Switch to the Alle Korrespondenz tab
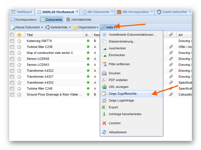Viewport: 201px width, 150px height. [x=135, y=12]
